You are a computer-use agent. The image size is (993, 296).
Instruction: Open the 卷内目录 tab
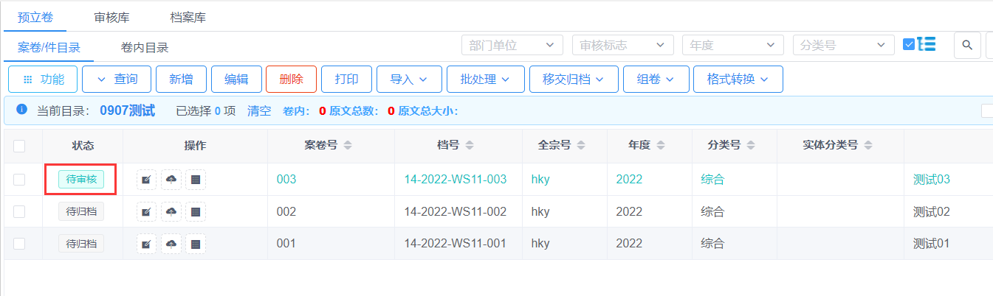pyautogui.click(x=145, y=48)
